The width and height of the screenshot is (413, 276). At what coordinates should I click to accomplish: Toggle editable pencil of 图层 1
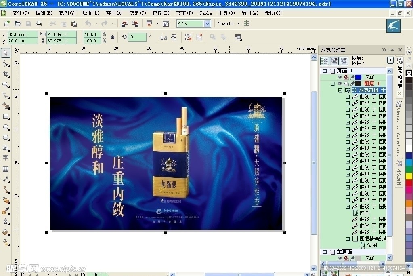coord(352,84)
